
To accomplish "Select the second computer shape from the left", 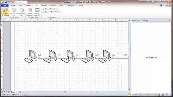I will pos(50,56).
